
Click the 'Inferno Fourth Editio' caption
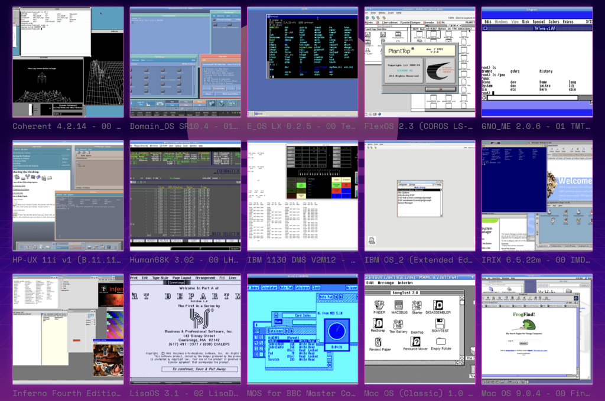pos(67,393)
